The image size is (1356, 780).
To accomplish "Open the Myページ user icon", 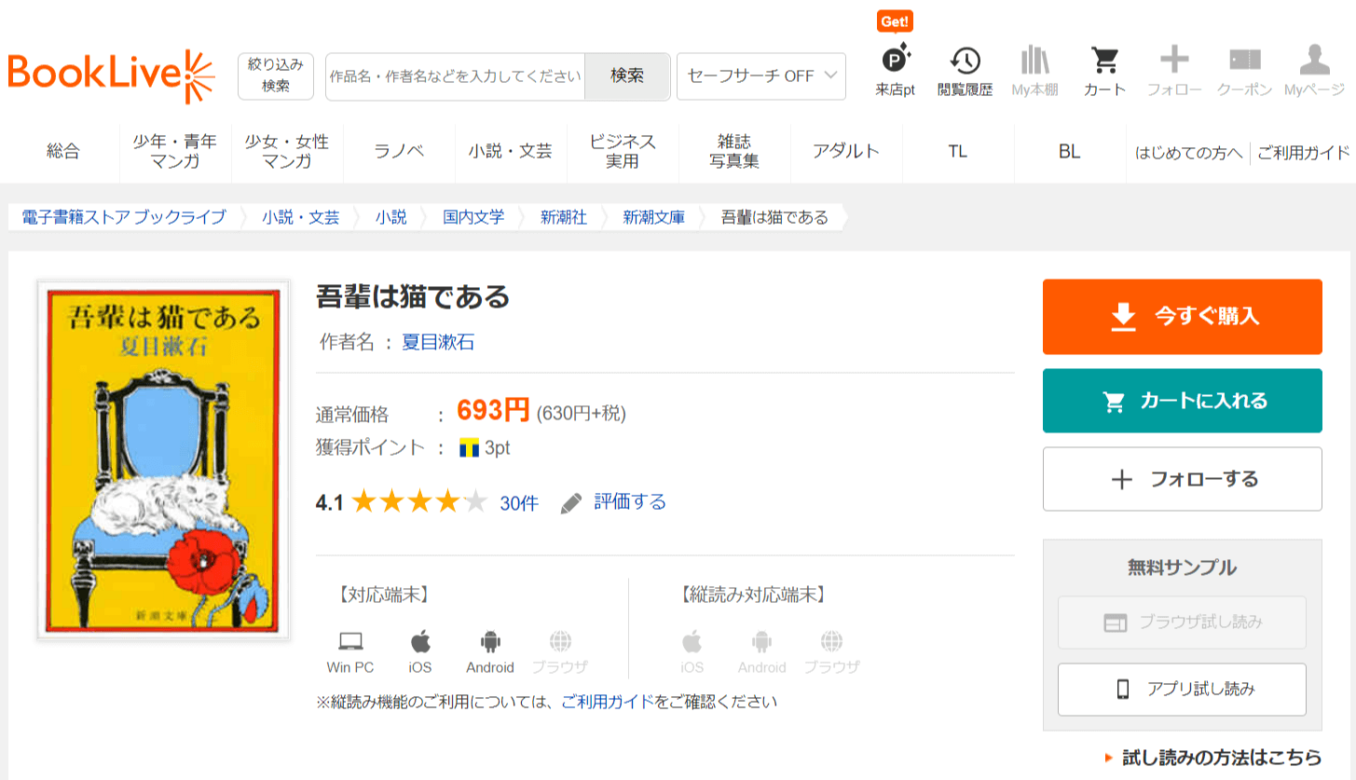I will [1314, 62].
